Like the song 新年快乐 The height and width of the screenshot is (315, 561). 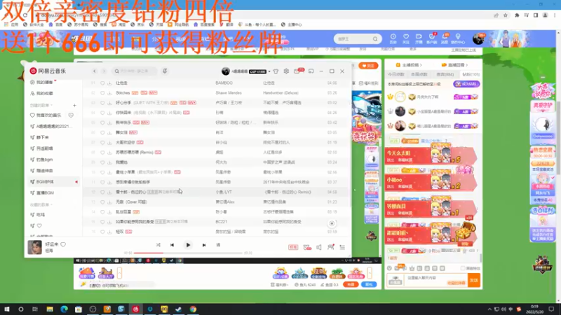[x=102, y=122]
